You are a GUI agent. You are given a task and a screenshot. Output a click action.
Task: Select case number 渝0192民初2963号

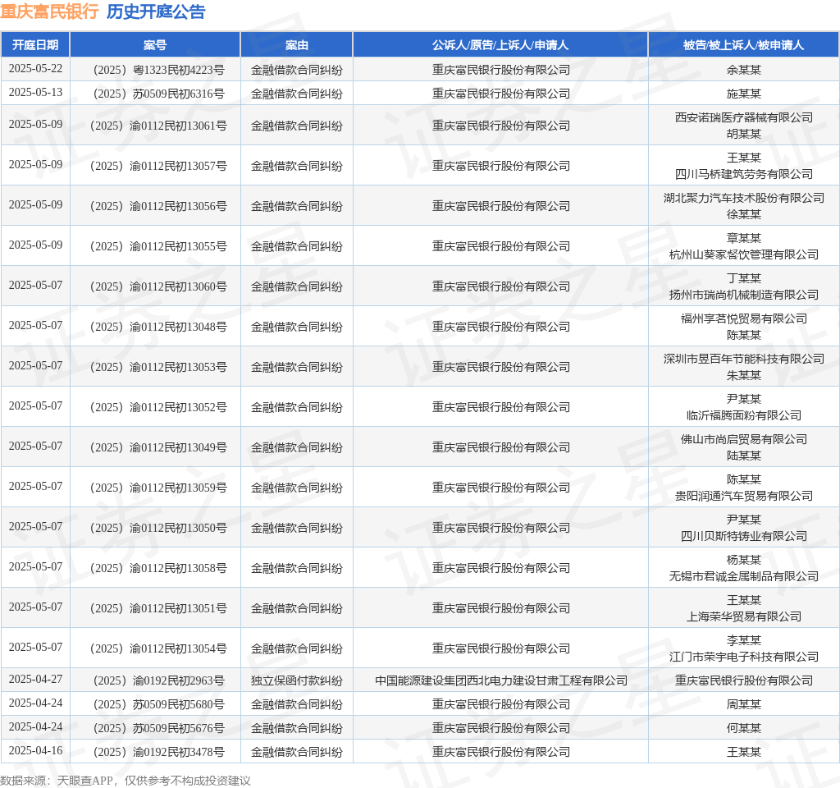coord(158,680)
